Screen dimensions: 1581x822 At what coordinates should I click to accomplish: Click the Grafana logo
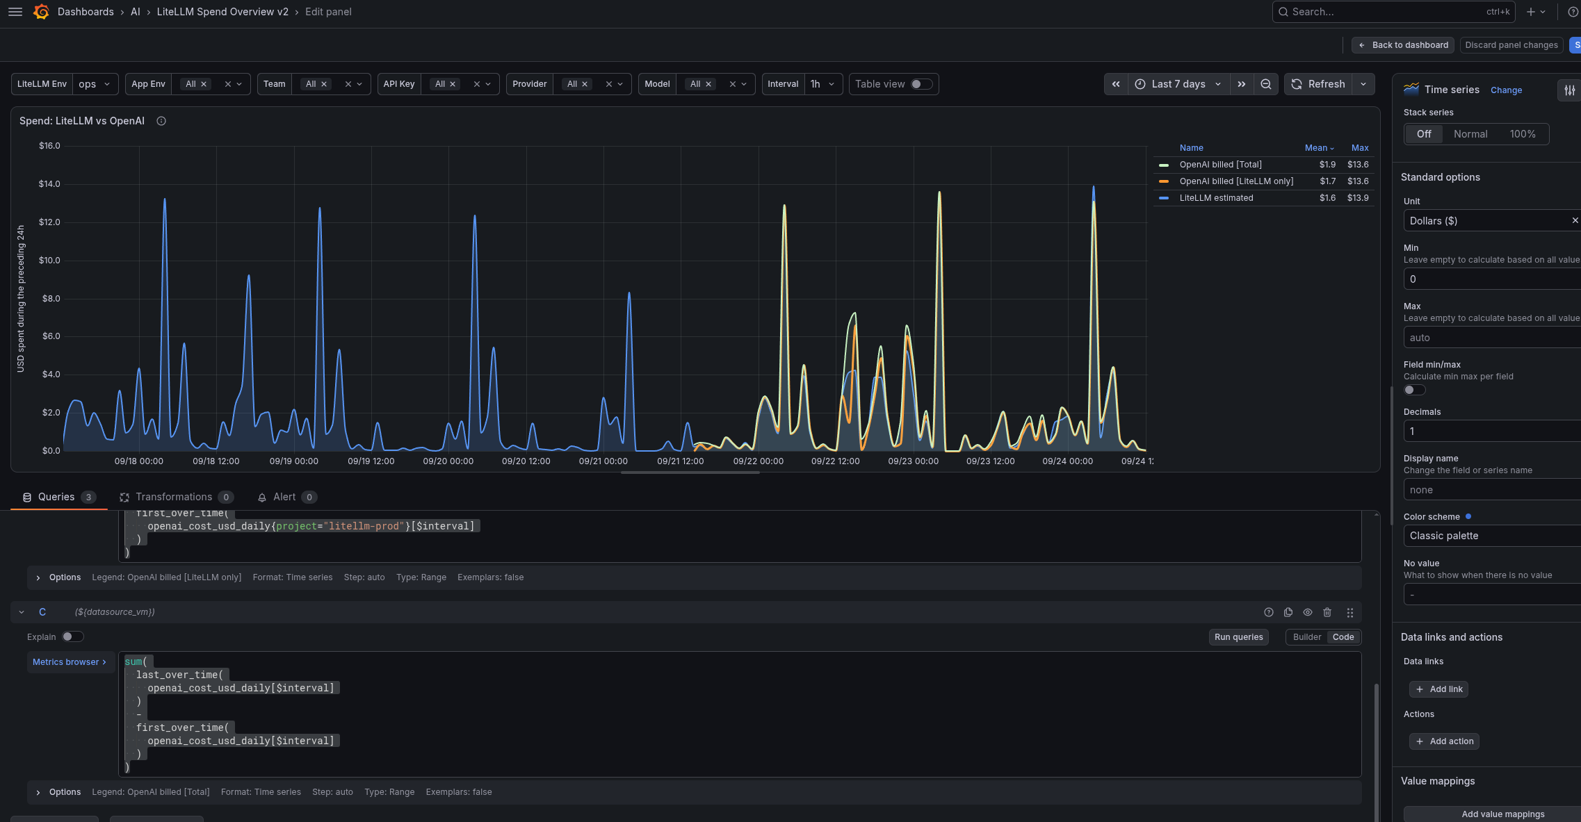click(x=41, y=12)
